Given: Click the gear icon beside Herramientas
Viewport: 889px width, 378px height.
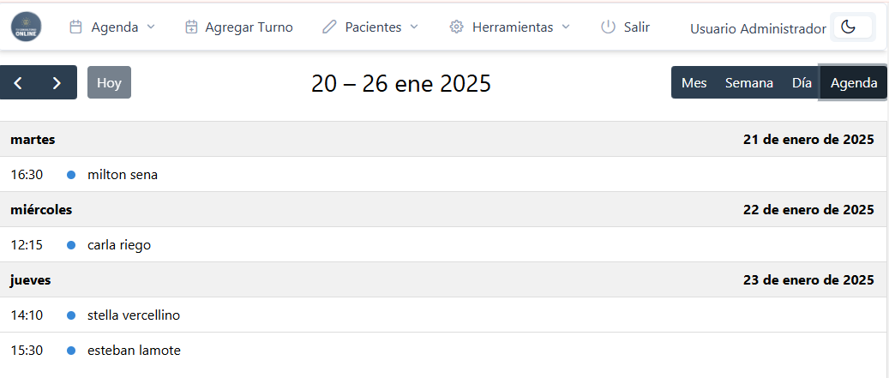Looking at the screenshot, I should tap(456, 27).
